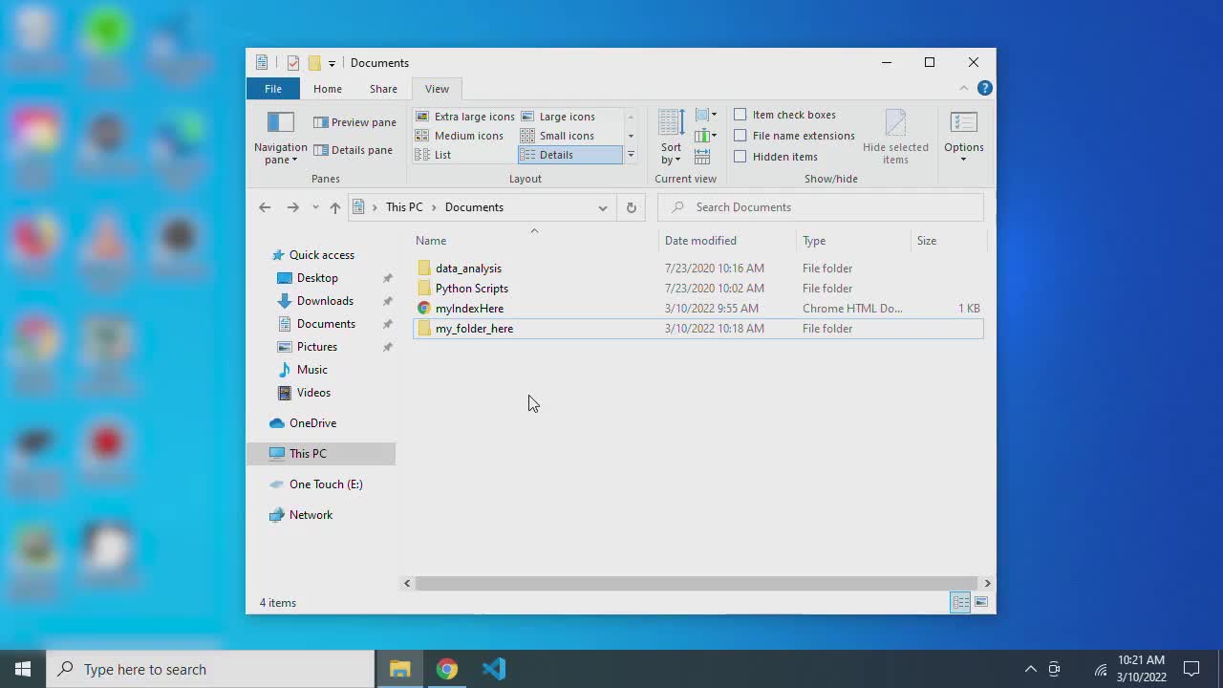Choose List layout
This screenshot has height=688, width=1223.
pos(434,155)
